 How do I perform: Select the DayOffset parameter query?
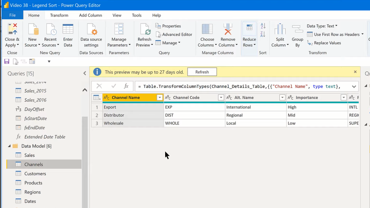point(44,109)
